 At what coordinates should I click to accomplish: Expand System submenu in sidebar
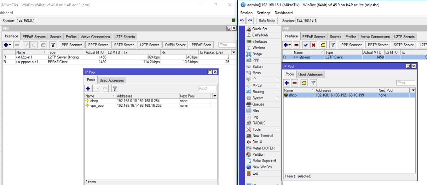(x=278, y=98)
